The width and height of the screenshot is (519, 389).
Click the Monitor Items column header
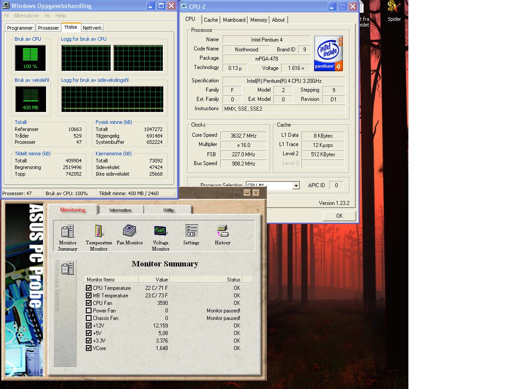(x=111, y=279)
